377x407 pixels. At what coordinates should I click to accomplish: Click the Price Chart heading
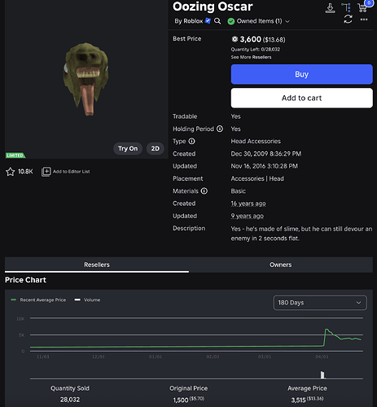pos(25,280)
